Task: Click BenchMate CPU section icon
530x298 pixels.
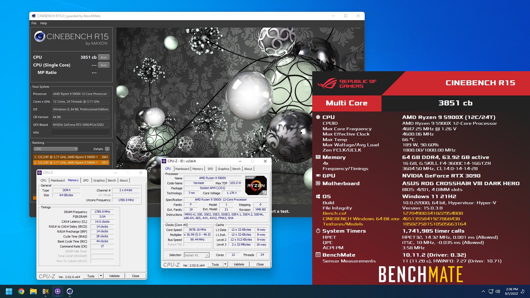Action: (x=318, y=117)
